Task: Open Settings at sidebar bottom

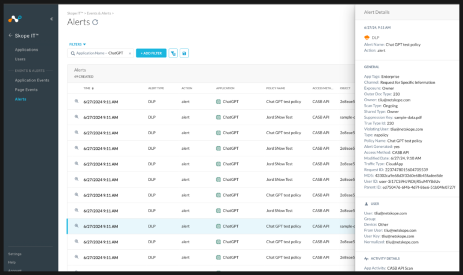Action: (x=15, y=254)
